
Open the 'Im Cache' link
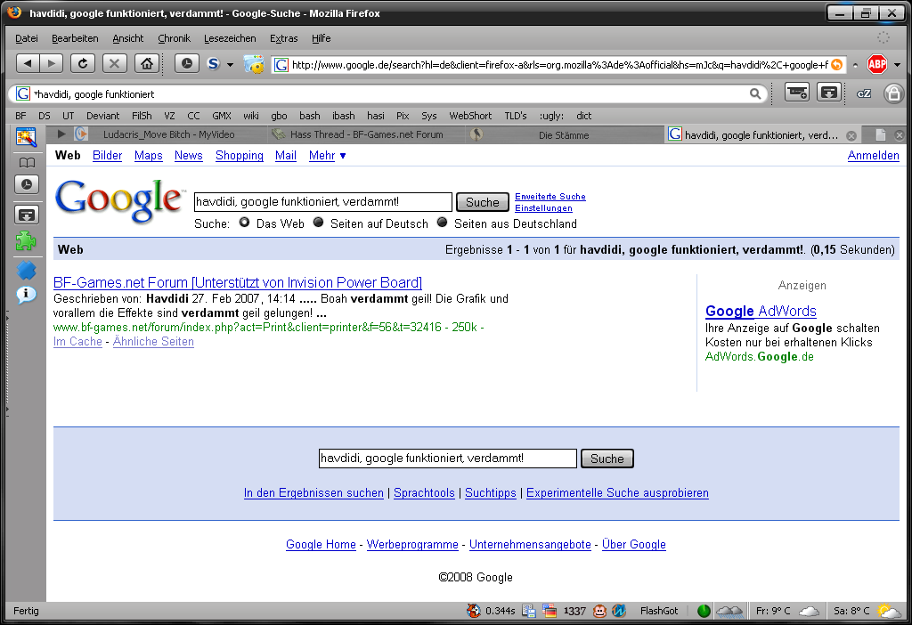[78, 341]
